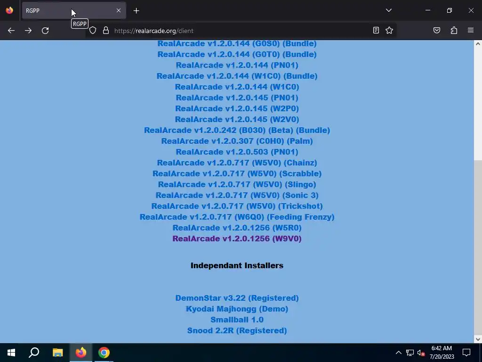Go forward to the next page
Viewport: 482px width, 362px height.
click(28, 31)
